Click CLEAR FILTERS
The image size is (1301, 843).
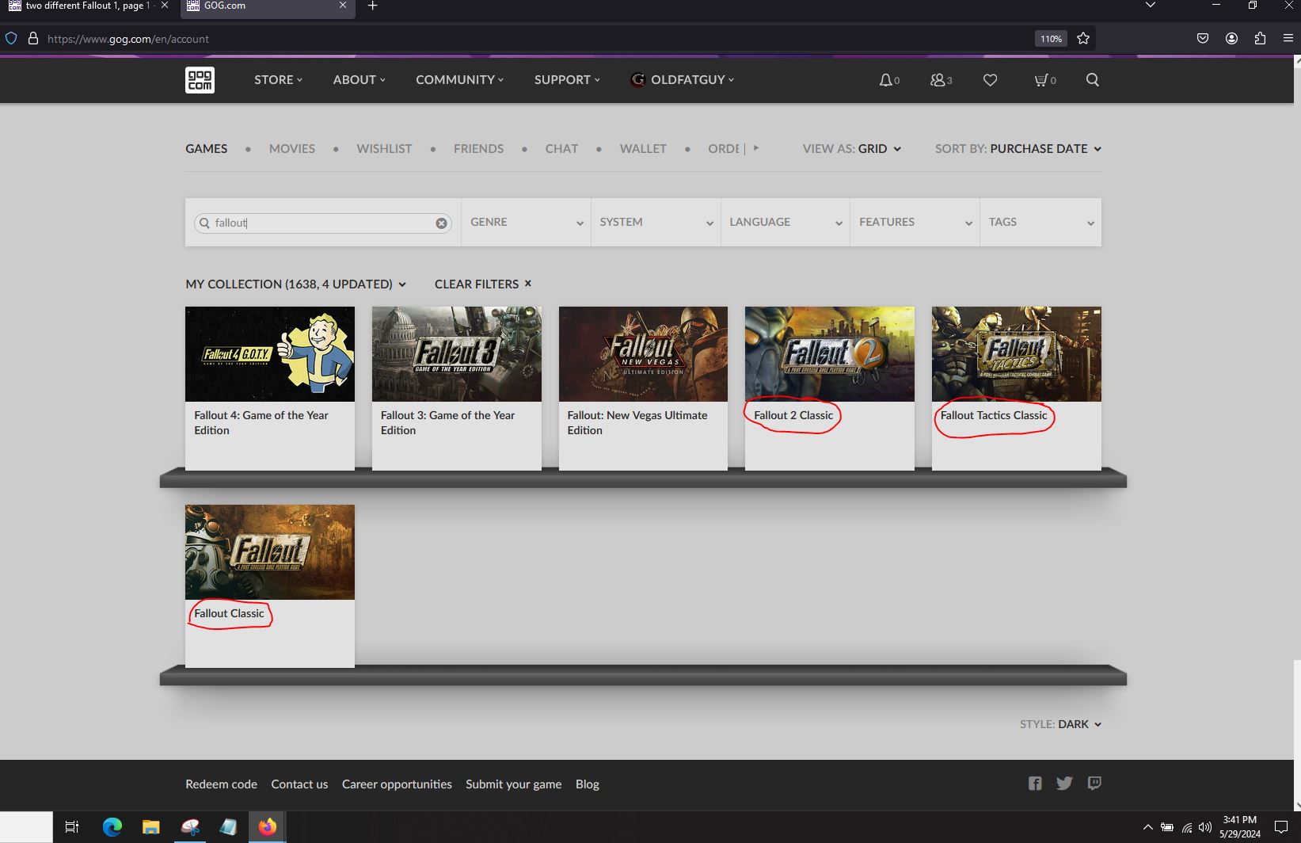[483, 284]
